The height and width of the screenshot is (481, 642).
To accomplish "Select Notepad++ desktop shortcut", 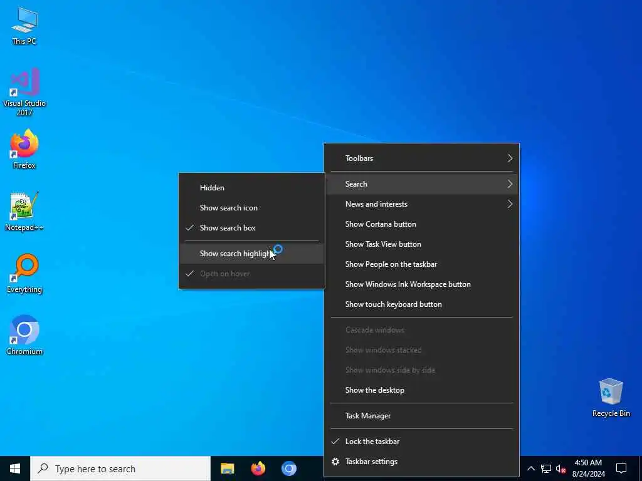I will [x=24, y=212].
